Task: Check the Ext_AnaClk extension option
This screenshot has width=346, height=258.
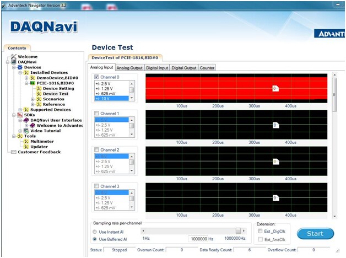Action: (261, 239)
